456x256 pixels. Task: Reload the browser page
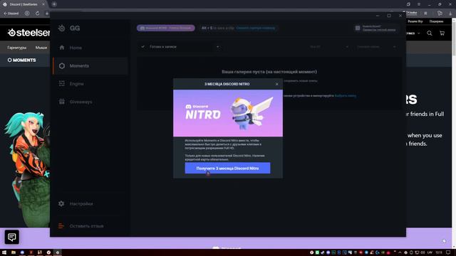(x=37, y=14)
